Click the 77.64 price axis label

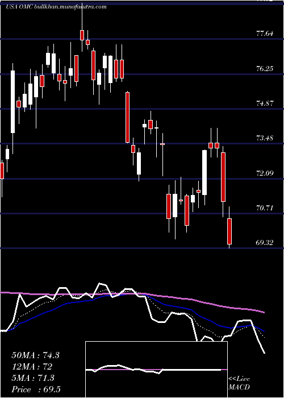click(265, 33)
